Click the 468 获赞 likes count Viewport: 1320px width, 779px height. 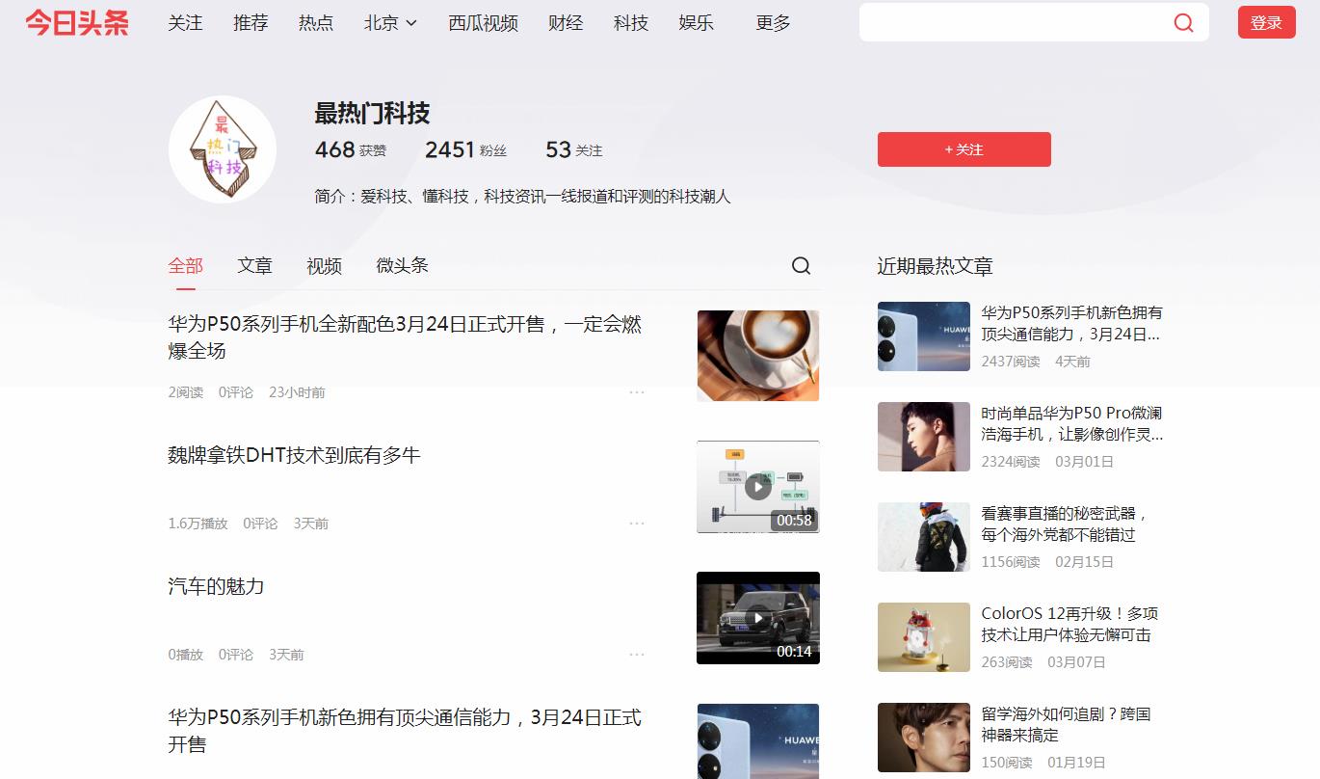(x=351, y=149)
